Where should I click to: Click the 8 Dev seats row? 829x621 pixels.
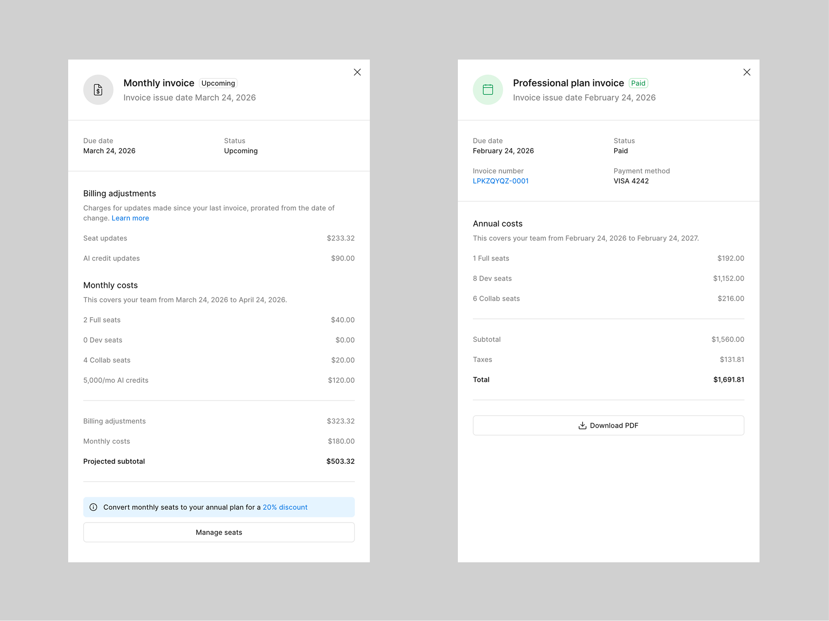(x=608, y=278)
